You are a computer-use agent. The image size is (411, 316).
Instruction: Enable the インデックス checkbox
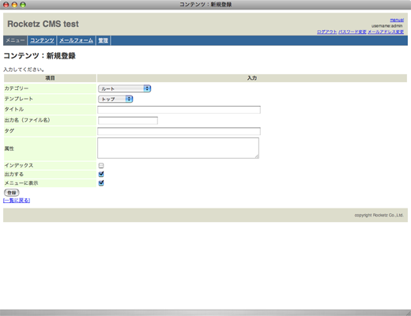[101, 165]
